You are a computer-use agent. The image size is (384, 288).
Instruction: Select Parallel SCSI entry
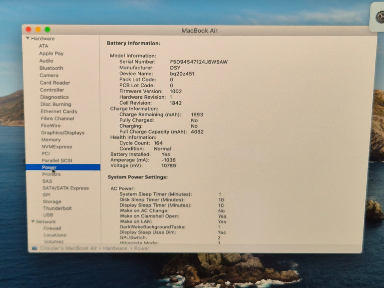[57, 160]
